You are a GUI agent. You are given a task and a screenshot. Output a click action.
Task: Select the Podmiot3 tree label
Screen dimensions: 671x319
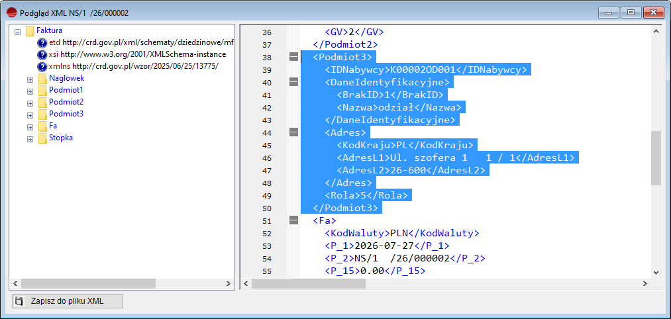click(66, 114)
